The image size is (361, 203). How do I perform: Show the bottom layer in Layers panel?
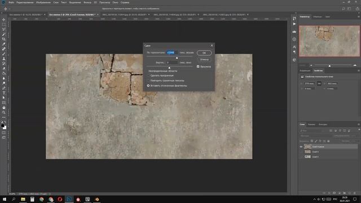[x=301, y=157]
